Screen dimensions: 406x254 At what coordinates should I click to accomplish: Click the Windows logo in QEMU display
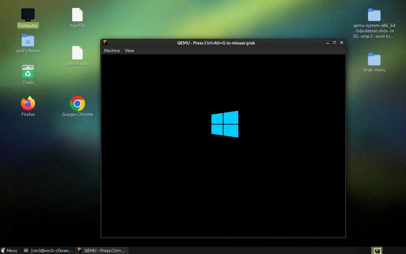pyautogui.click(x=225, y=124)
